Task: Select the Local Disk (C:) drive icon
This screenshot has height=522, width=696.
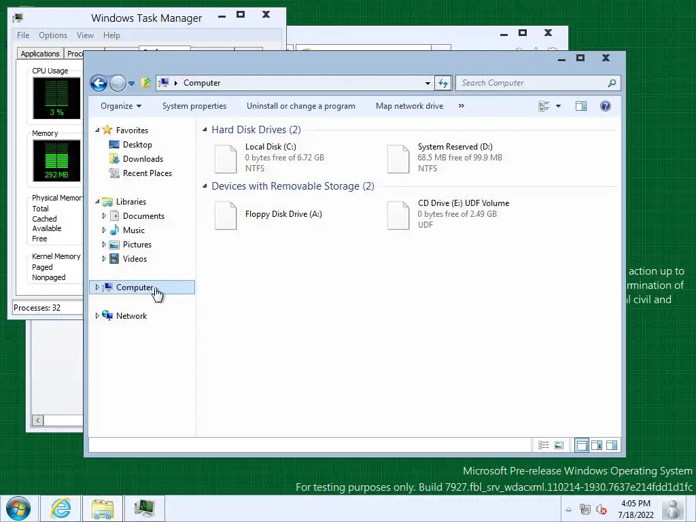Action: [226, 158]
